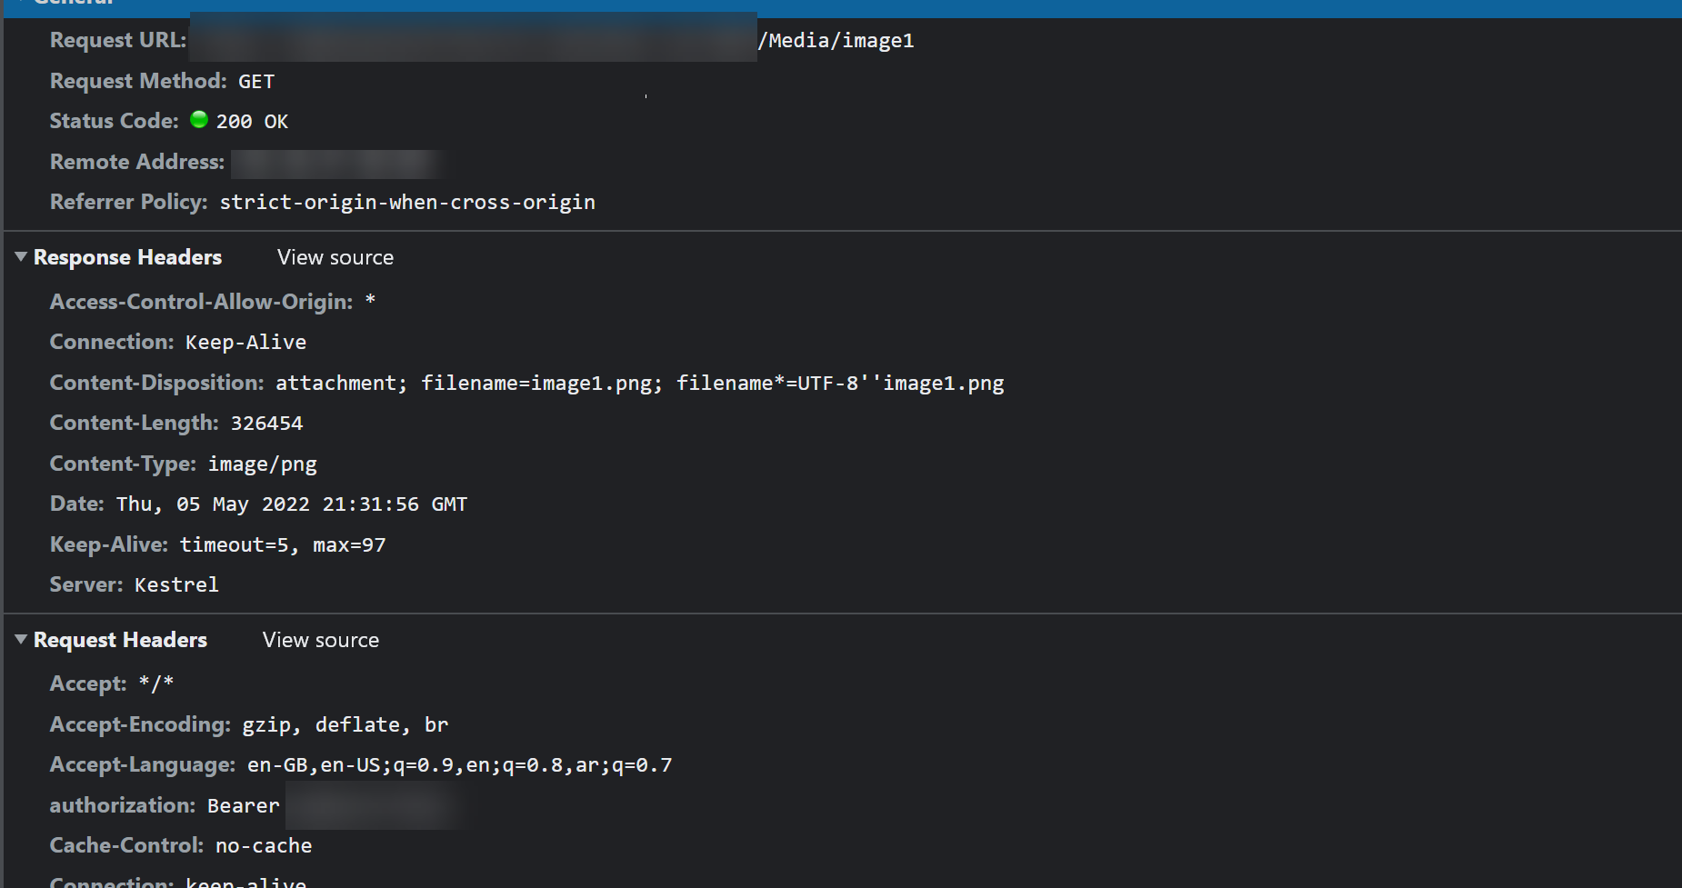Click the green status indicator next to 200 OK
Viewport: 1682px width, 888px height.
click(x=198, y=119)
